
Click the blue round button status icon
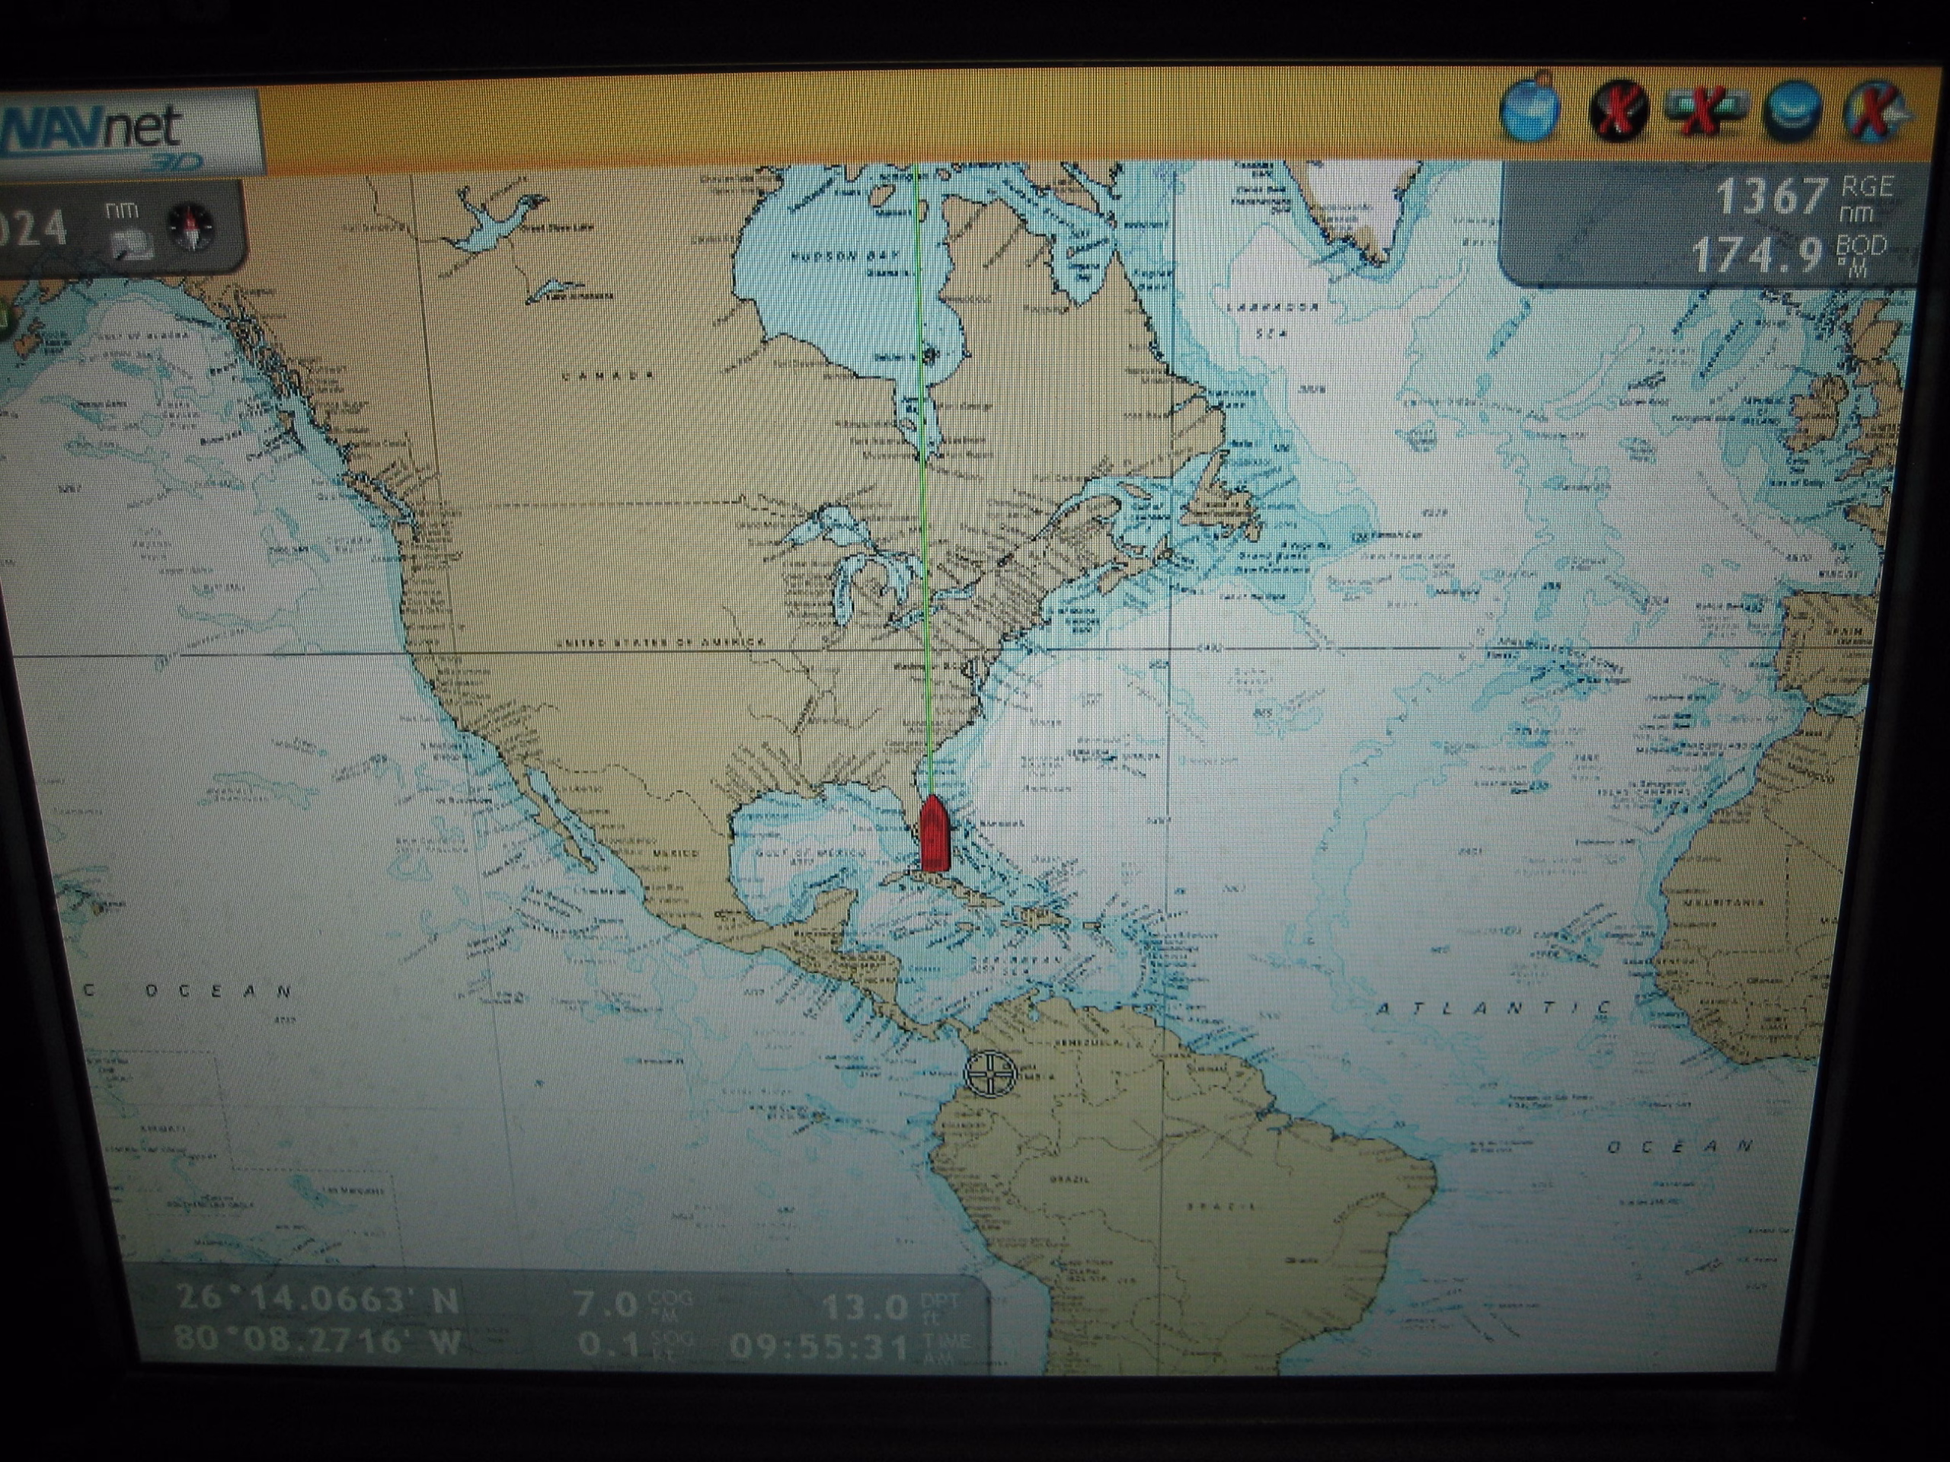pos(1794,112)
